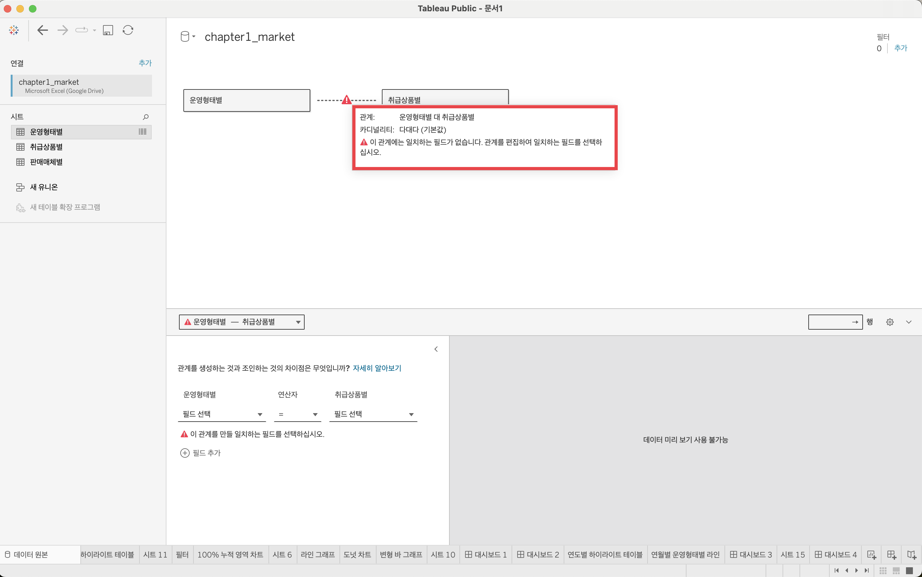This screenshot has height=577, width=922.
Task: Switch to the 도넛 차트 sheet tab
Action: pos(357,554)
